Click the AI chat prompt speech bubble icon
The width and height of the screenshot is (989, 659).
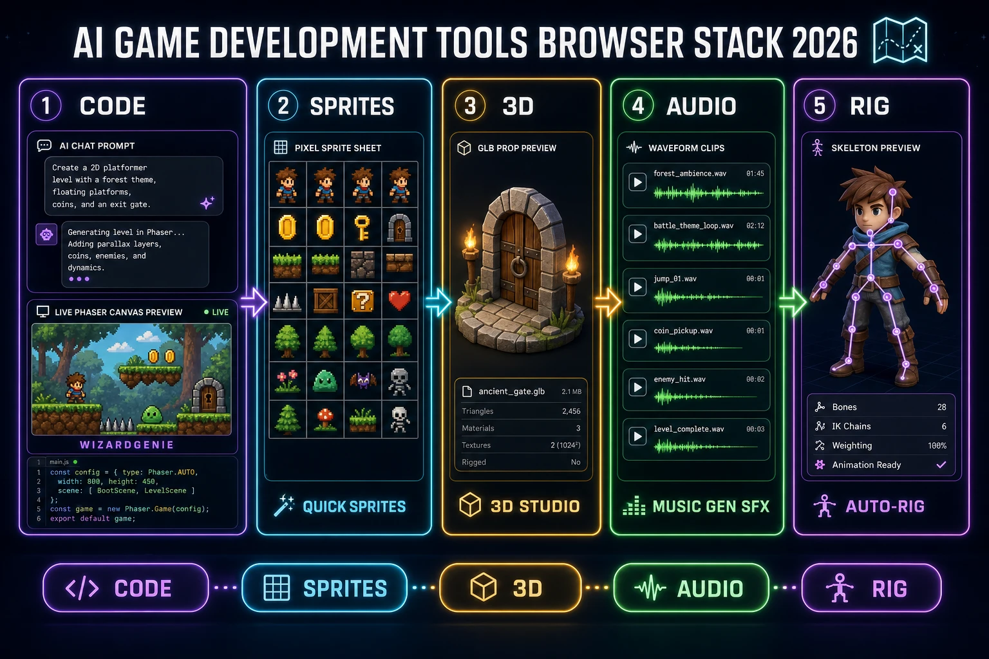click(44, 145)
